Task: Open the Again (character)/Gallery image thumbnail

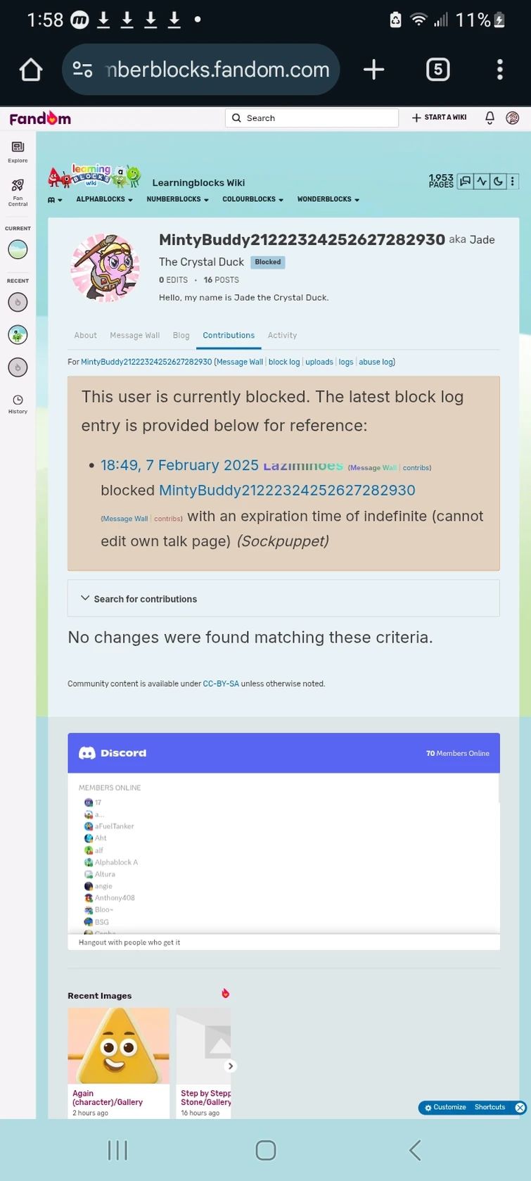Action: click(x=118, y=1045)
